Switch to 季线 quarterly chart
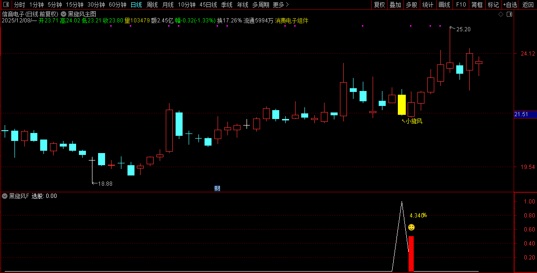Viewport: 537px width, 273px height. pyautogui.click(x=227, y=5)
